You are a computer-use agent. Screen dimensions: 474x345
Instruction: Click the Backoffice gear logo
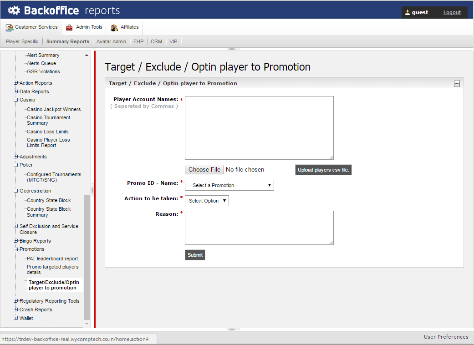point(14,10)
